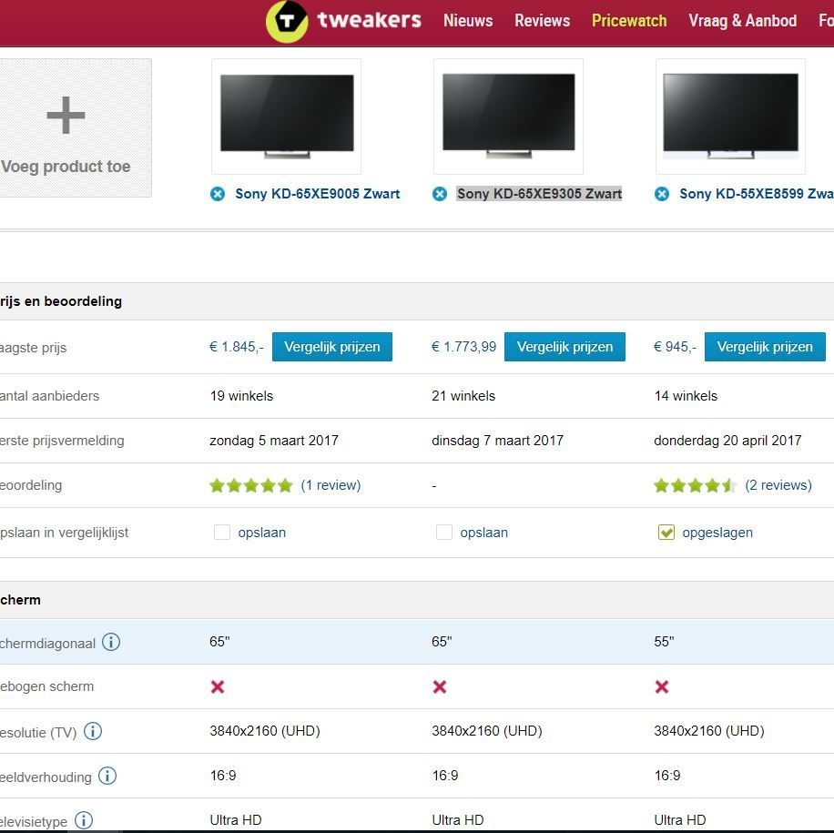Click price € 1.773,99 link

click(463, 347)
